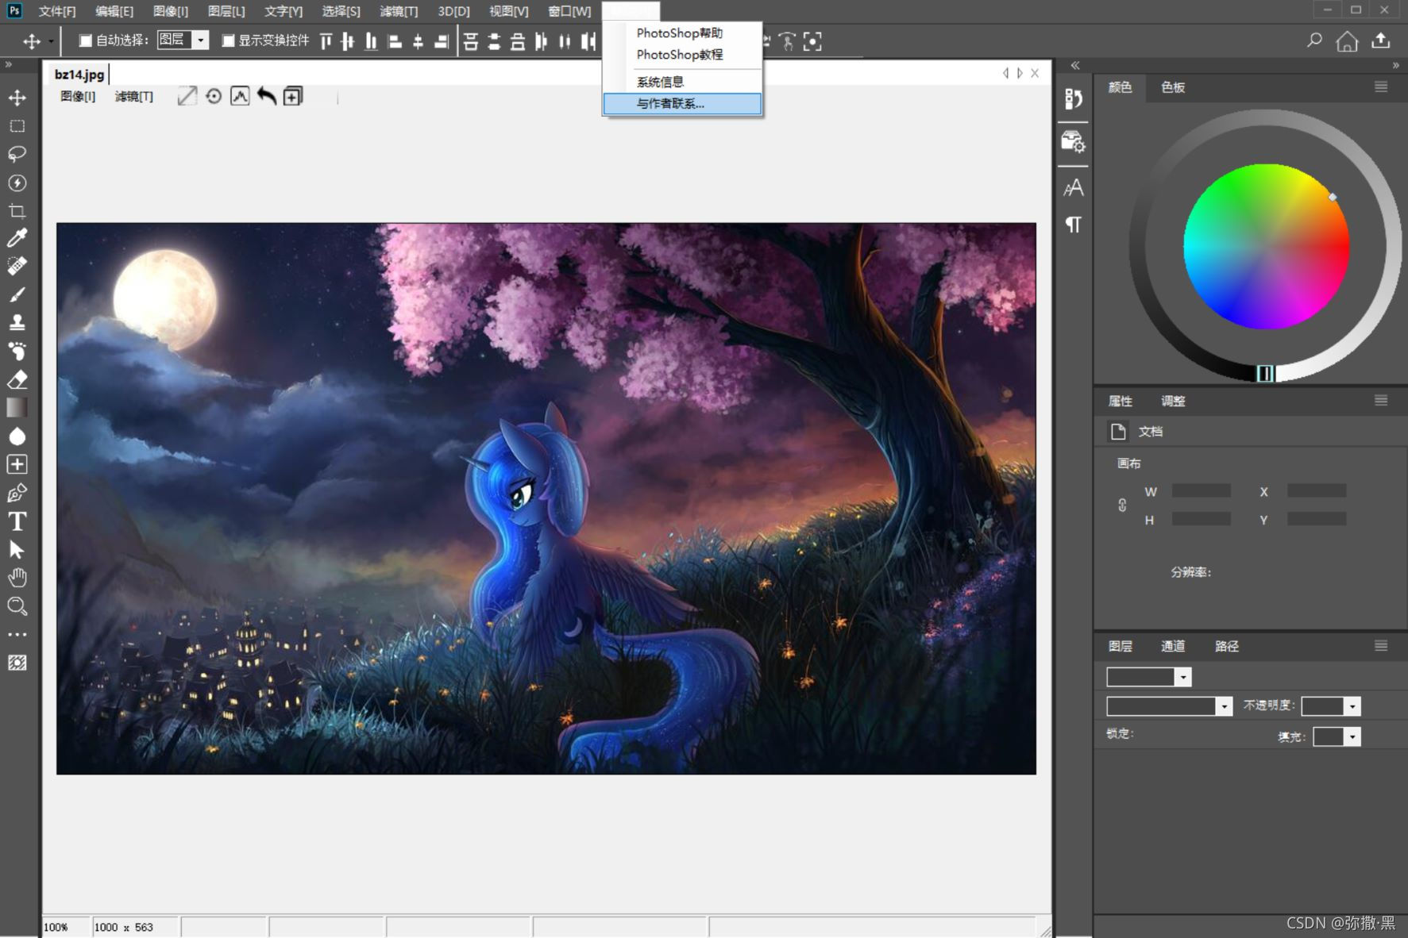Viewport: 1408px width, 938px height.
Task: Select the Type tool
Action: click(17, 521)
